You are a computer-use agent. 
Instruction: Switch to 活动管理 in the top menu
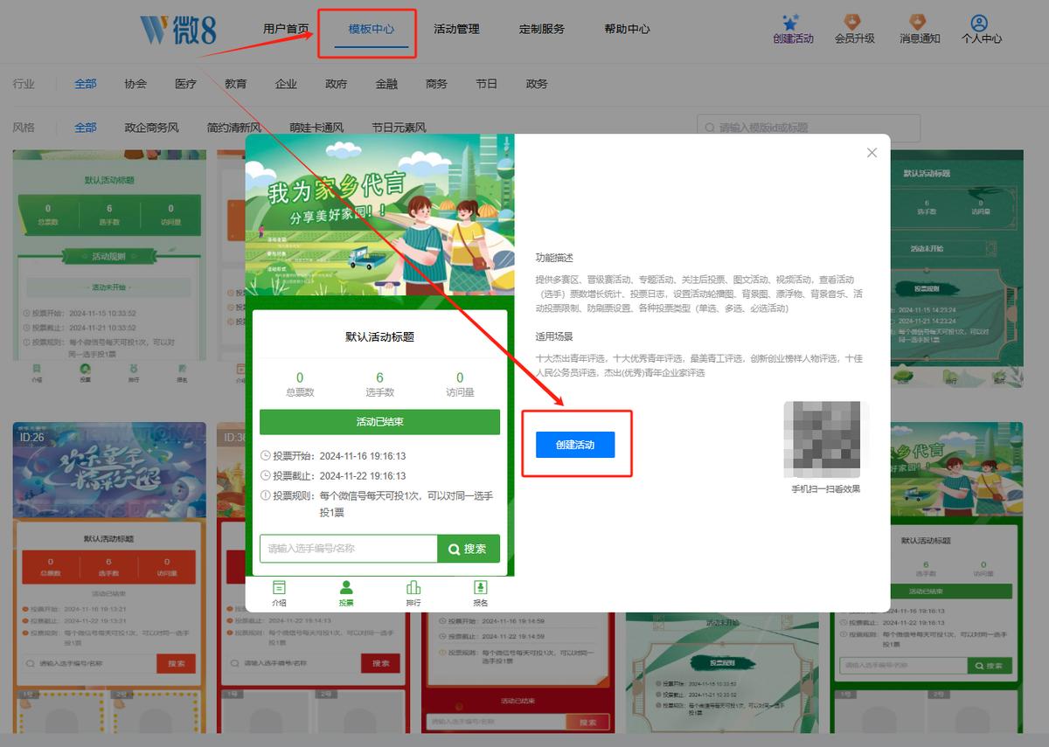click(x=456, y=29)
